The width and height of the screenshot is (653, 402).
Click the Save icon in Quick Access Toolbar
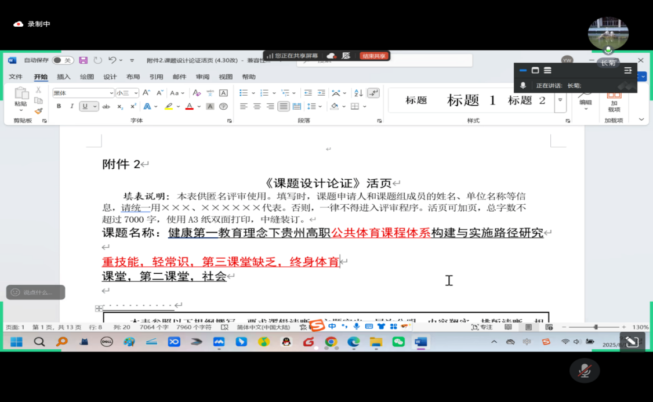pos(82,60)
